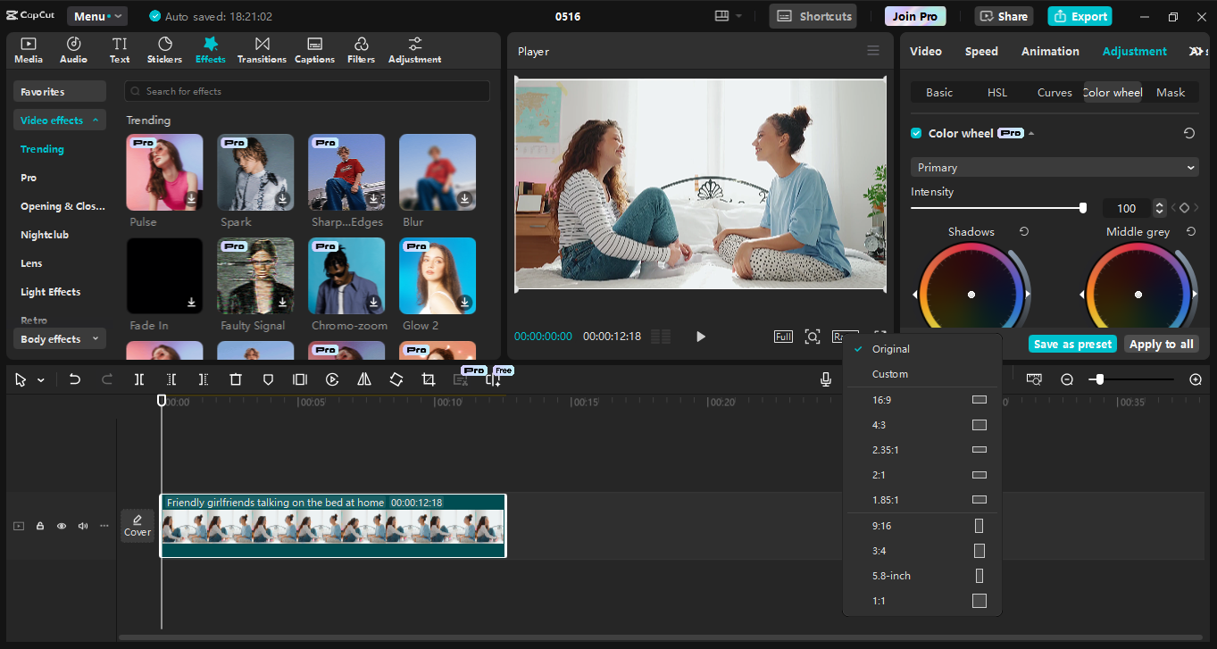Mirror the video clip horizontally
Viewport: 1217px width, 649px height.
(x=363, y=379)
